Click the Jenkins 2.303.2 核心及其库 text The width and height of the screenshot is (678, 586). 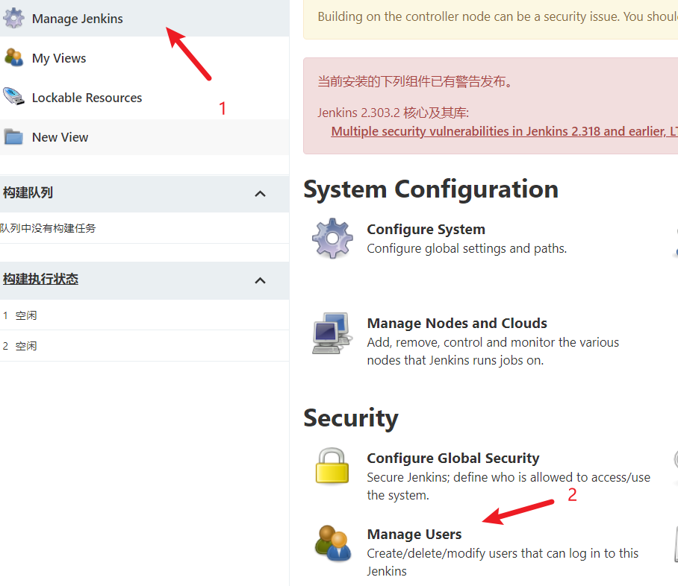tap(393, 113)
